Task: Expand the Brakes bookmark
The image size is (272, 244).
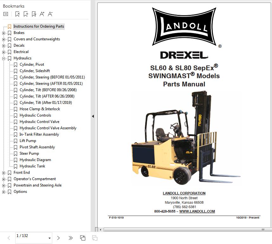Action: [x=3, y=33]
